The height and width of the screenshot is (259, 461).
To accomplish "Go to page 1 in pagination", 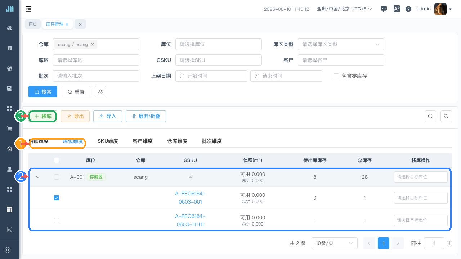I will 384,243.
